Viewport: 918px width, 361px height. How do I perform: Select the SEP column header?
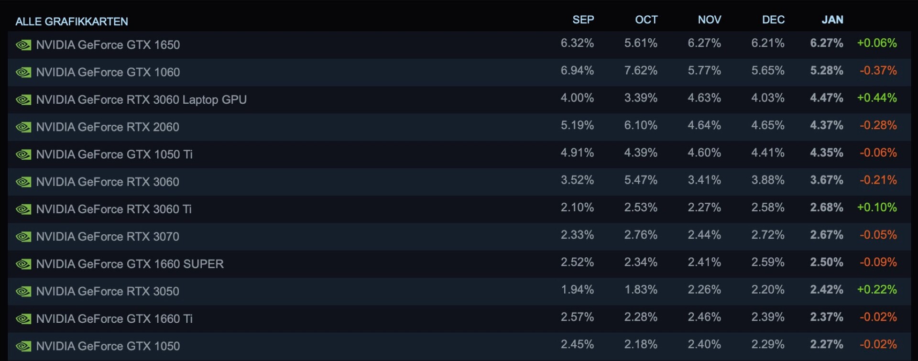tap(583, 20)
